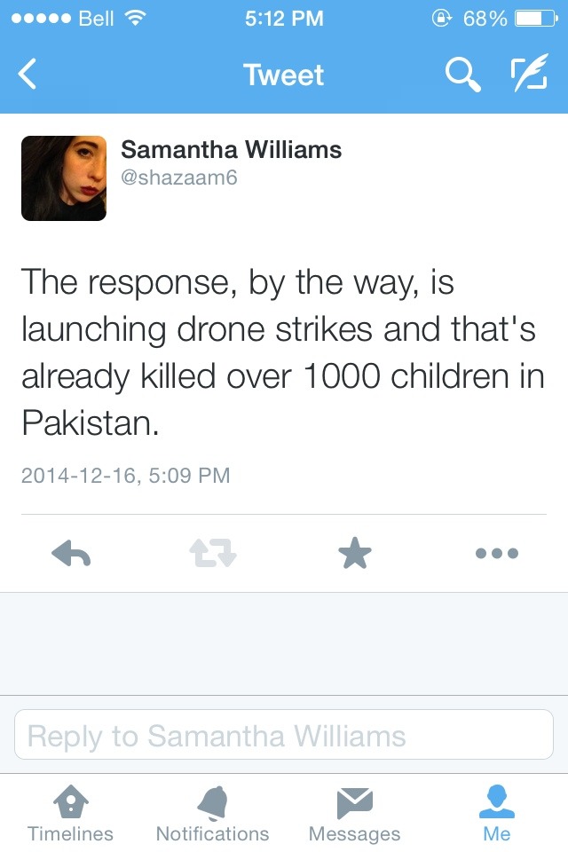The width and height of the screenshot is (568, 852).
Task: Compose a new tweet with quill icon
Action: (x=529, y=72)
